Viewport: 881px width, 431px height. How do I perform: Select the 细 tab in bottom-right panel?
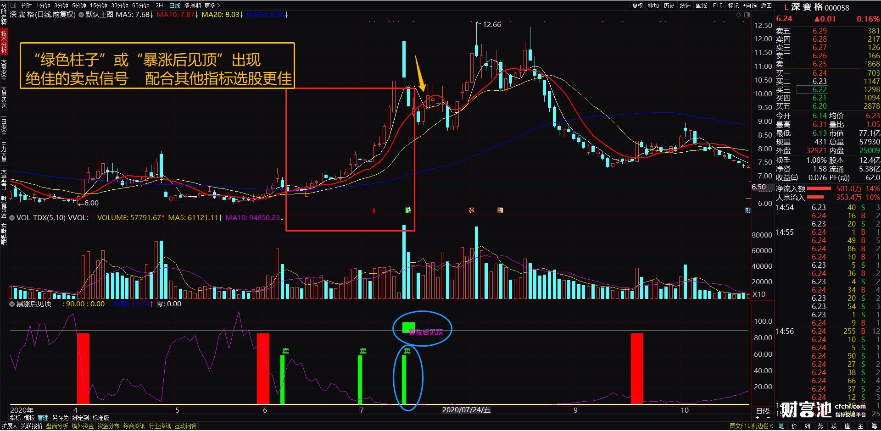[x=808, y=426]
